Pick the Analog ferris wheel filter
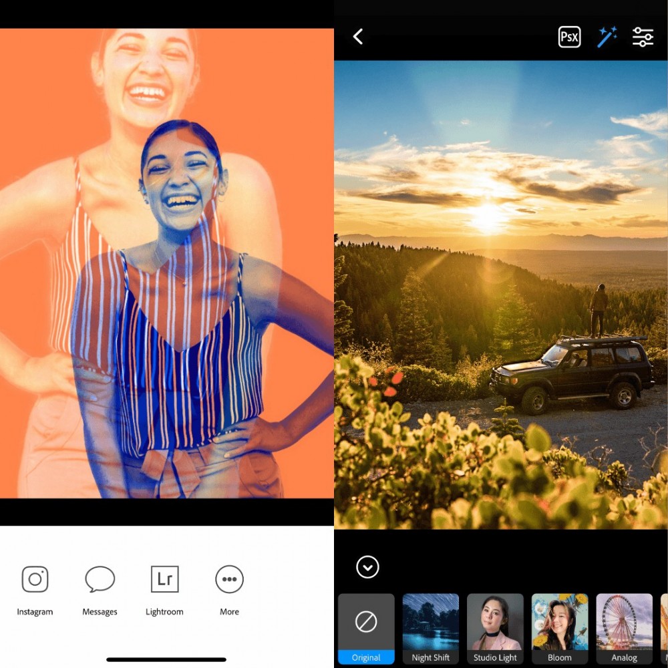Viewport: 668px width, 668px height. (624, 628)
